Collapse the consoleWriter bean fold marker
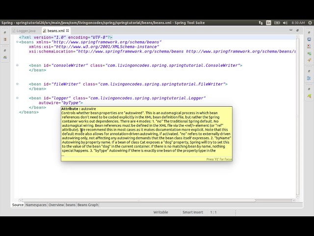314x236 pixels. [17, 65]
